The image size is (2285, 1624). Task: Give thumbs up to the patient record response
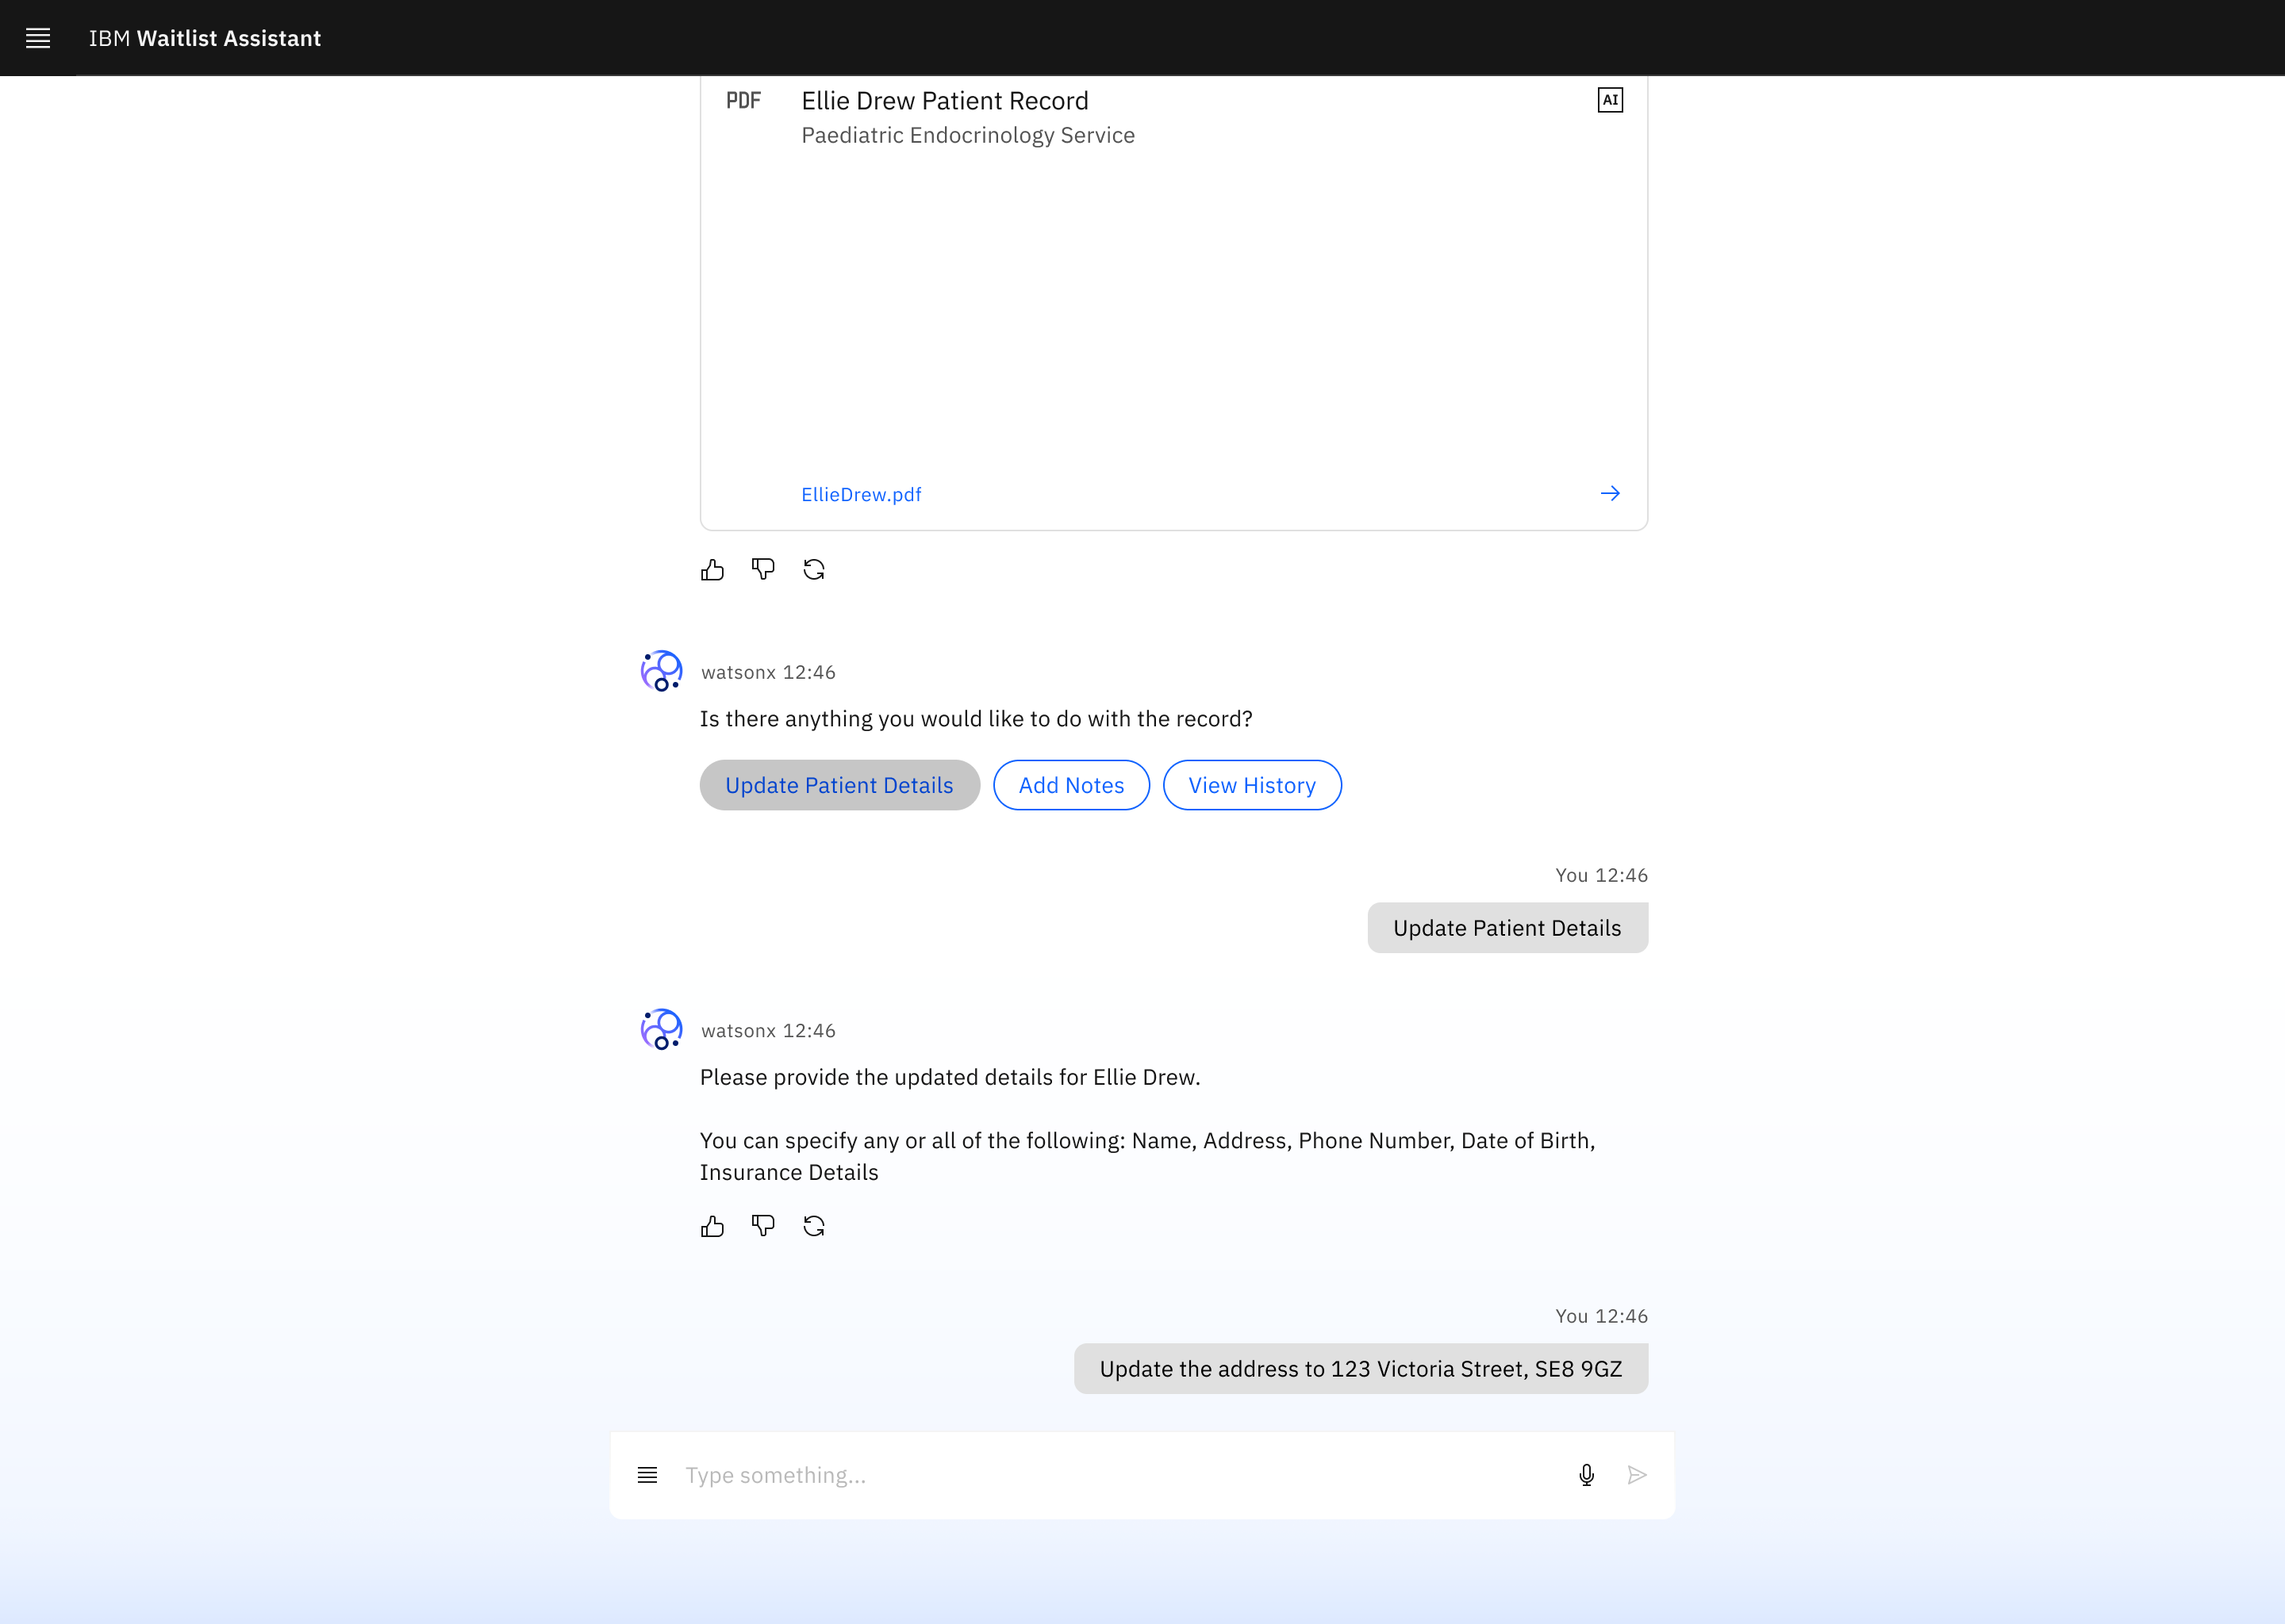tap(712, 570)
